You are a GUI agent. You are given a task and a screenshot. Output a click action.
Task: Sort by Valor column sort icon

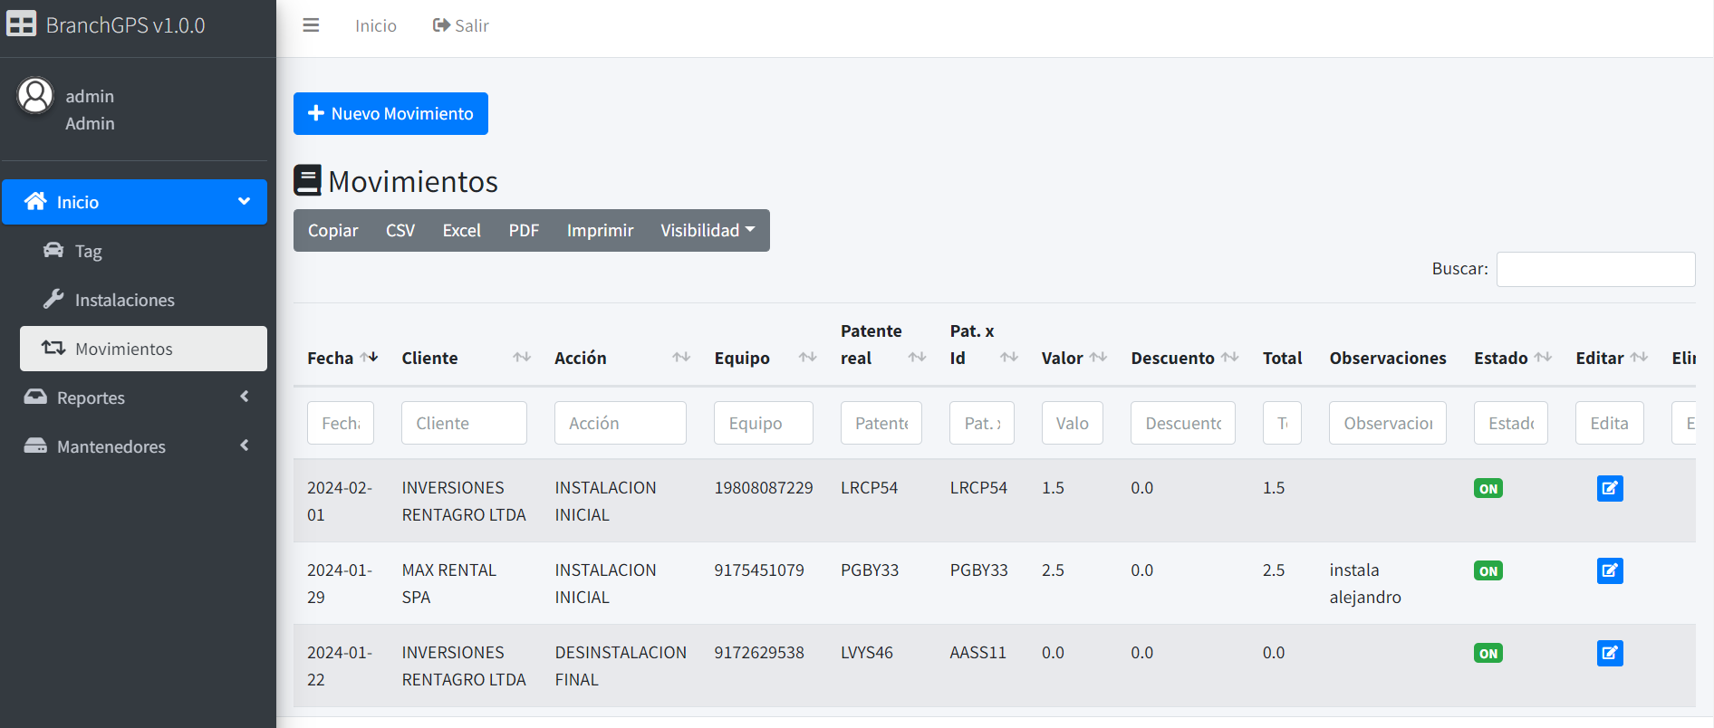click(x=1098, y=358)
